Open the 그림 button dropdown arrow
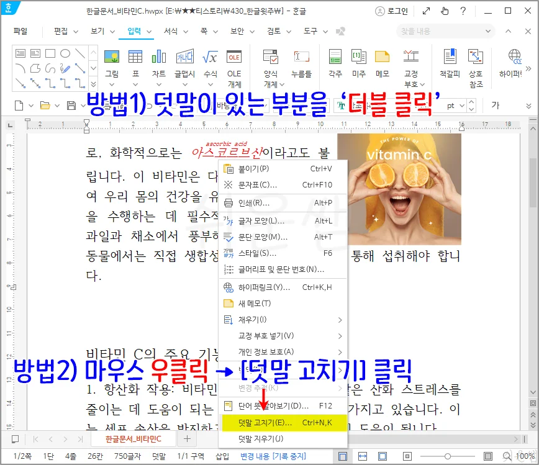The width and height of the screenshot is (539, 465). 111,84
